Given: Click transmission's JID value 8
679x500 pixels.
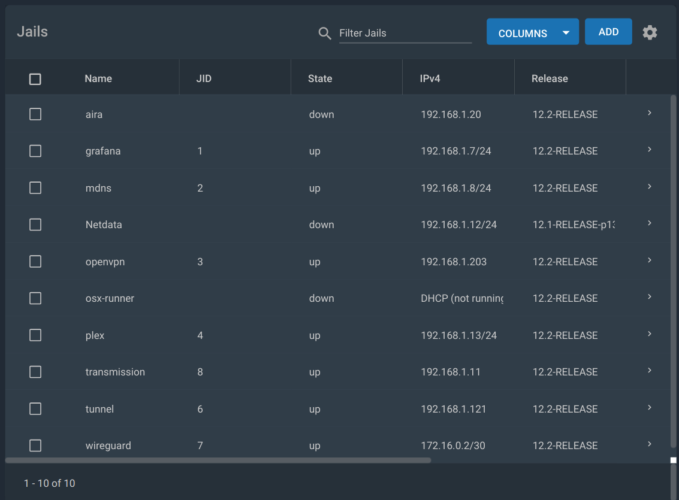Looking at the screenshot, I should (200, 372).
